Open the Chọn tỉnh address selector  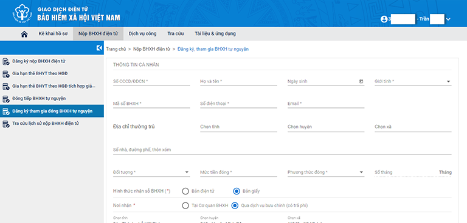tap(238, 127)
